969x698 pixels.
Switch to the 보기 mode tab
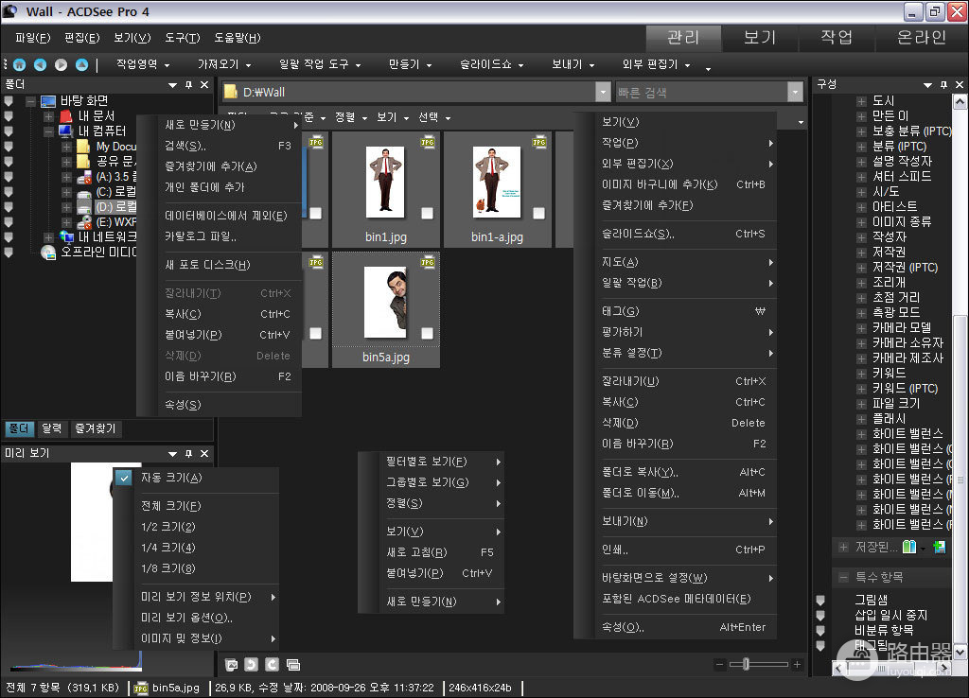tap(760, 38)
